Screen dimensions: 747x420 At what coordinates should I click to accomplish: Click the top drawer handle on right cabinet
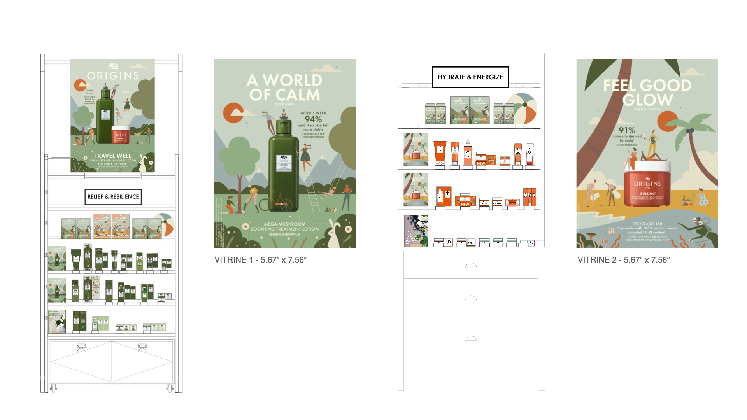[471, 265]
